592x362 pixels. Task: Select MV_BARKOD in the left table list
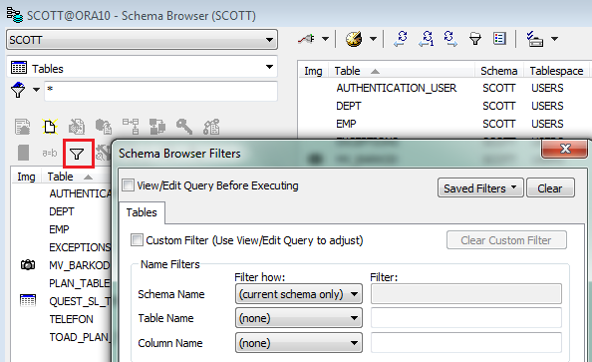pos(80,265)
